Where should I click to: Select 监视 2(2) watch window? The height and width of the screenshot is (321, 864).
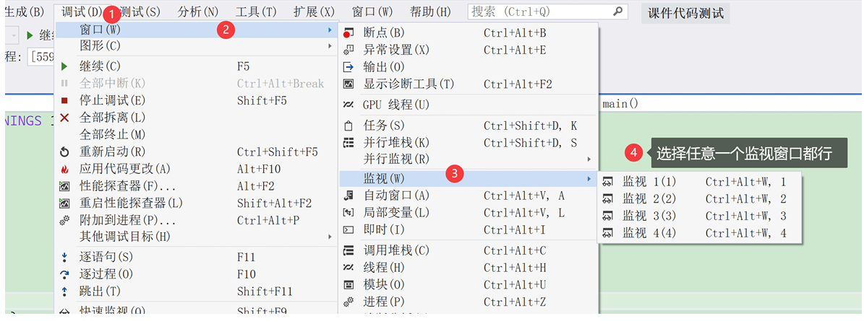click(698, 199)
